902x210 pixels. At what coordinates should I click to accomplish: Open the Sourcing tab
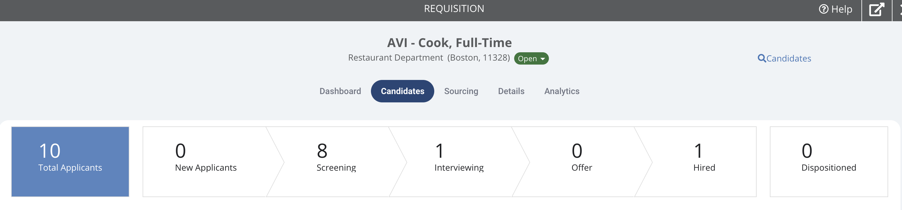pyautogui.click(x=461, y=91)
